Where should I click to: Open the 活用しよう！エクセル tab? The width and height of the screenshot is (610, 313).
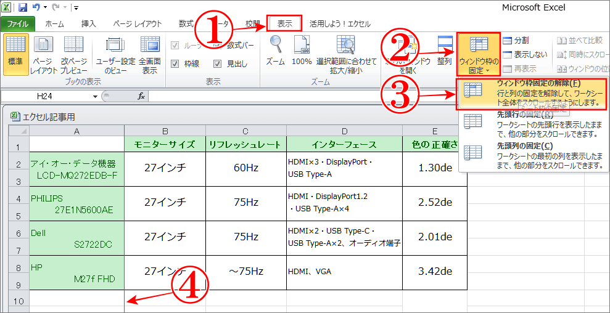point(340,23)
